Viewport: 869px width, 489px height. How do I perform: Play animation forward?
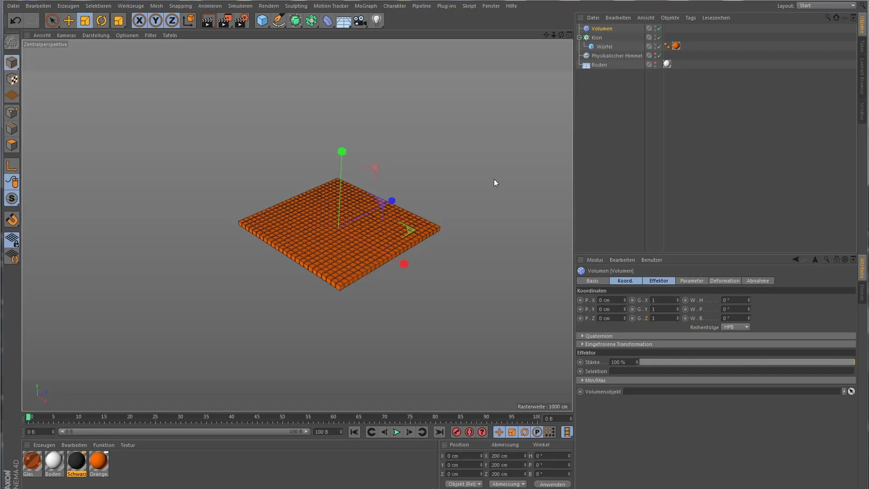click(396, 432)
